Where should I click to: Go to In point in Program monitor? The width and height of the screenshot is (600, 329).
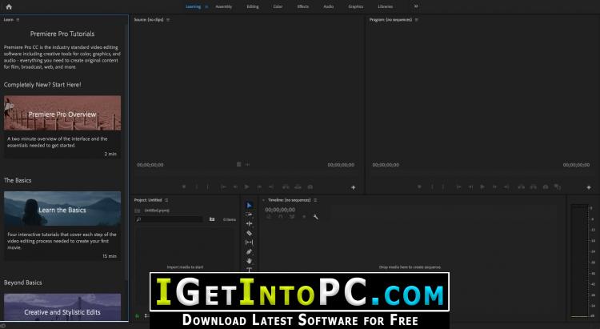pyautogui.click(x=459, y=187)
